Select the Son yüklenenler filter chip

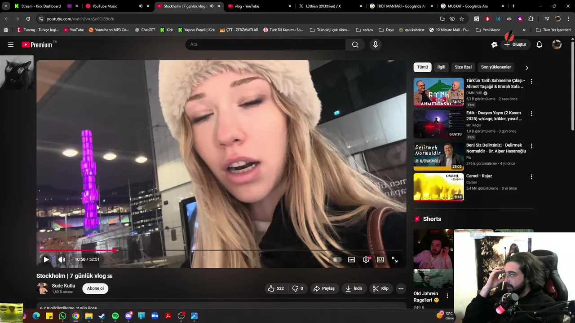click(496, 67)
